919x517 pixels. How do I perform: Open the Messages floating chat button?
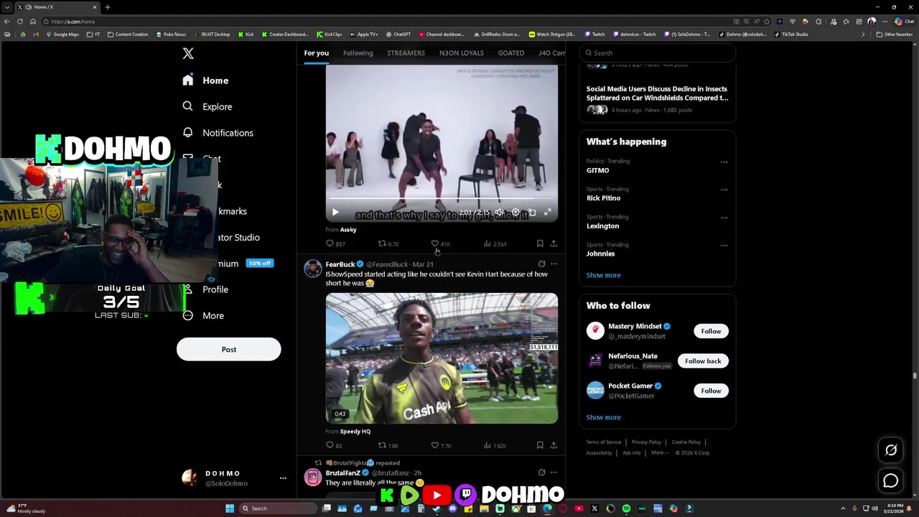[x=891, y=481]
